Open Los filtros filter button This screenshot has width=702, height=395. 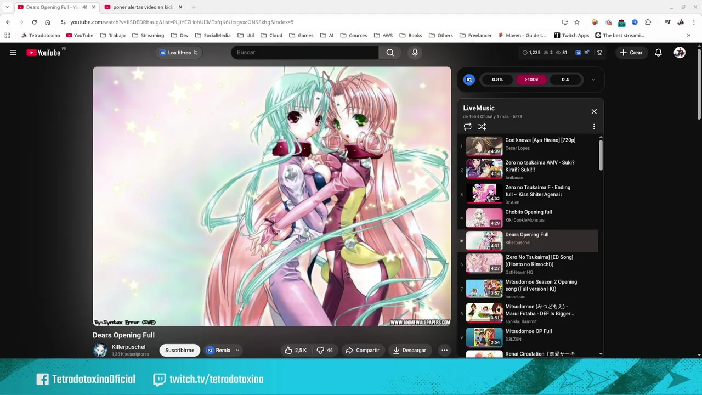pos(179,53)
